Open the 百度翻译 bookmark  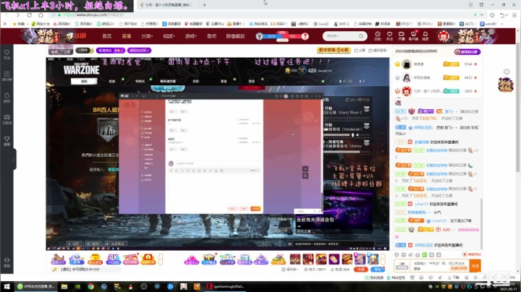click(x=171, y=24)
